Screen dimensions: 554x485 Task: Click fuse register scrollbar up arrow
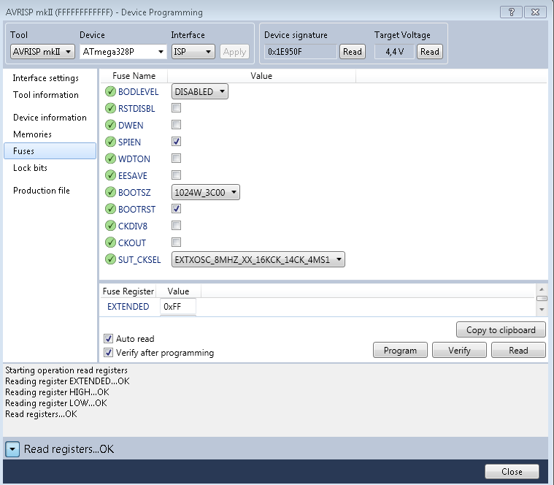point(542,289)
